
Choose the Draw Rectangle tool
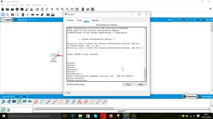(x=33, y=15)
